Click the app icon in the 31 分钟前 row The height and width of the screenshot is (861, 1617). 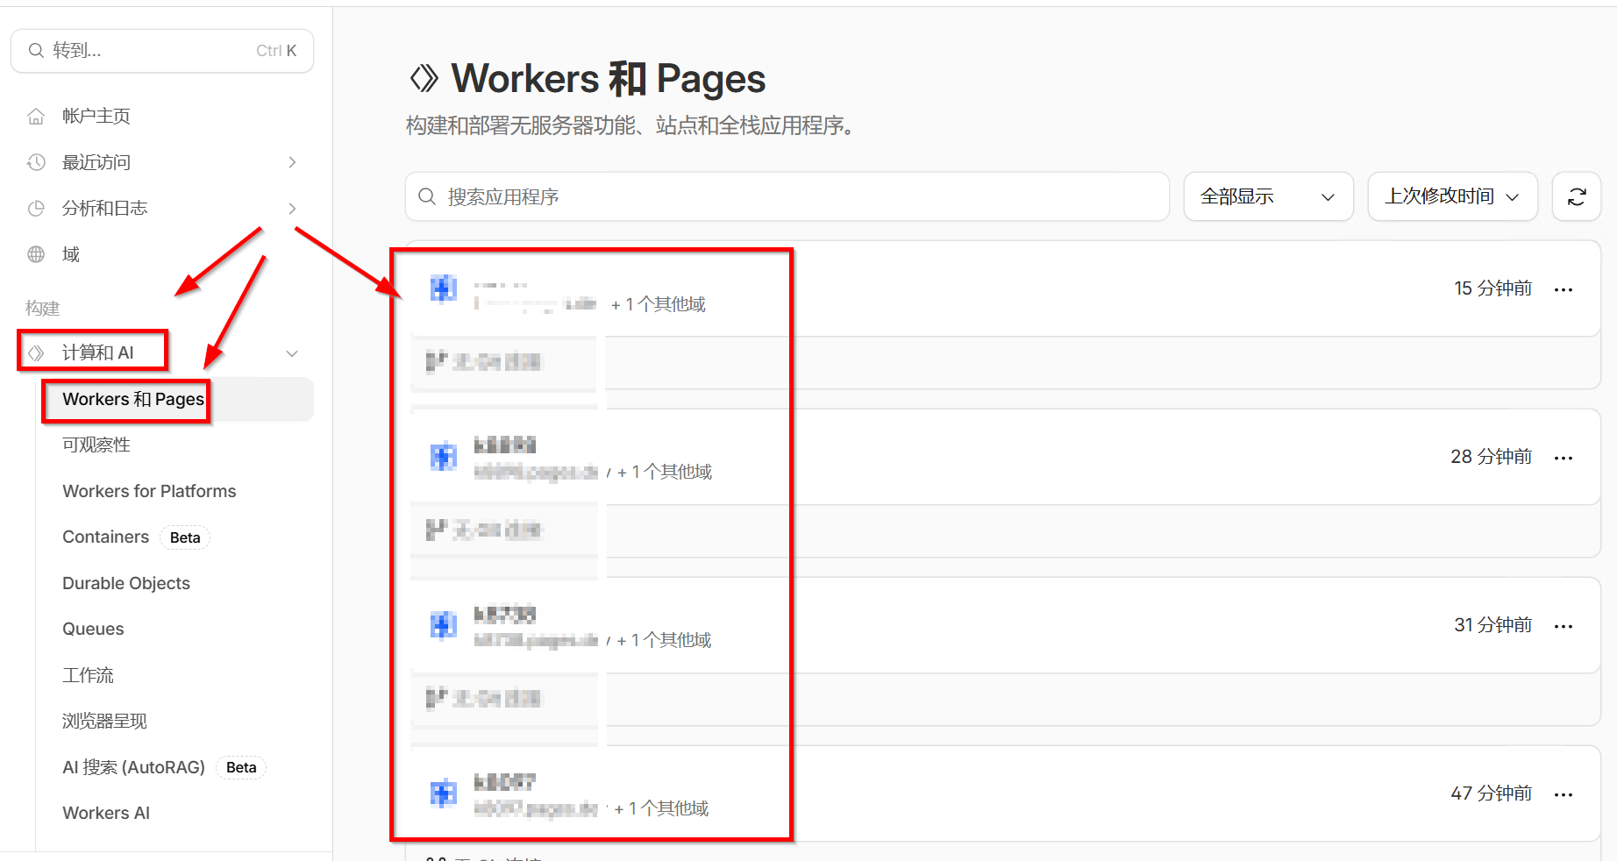pos(444,625)
